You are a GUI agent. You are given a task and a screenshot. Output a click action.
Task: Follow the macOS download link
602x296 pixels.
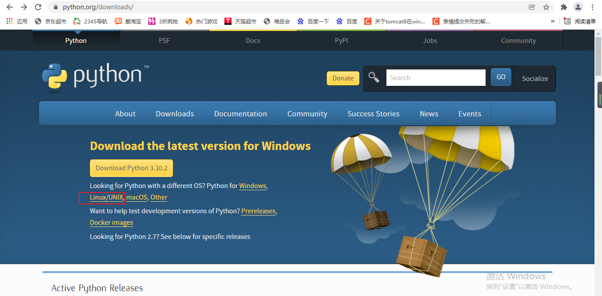pyautogui.click(x=137, y=197)
